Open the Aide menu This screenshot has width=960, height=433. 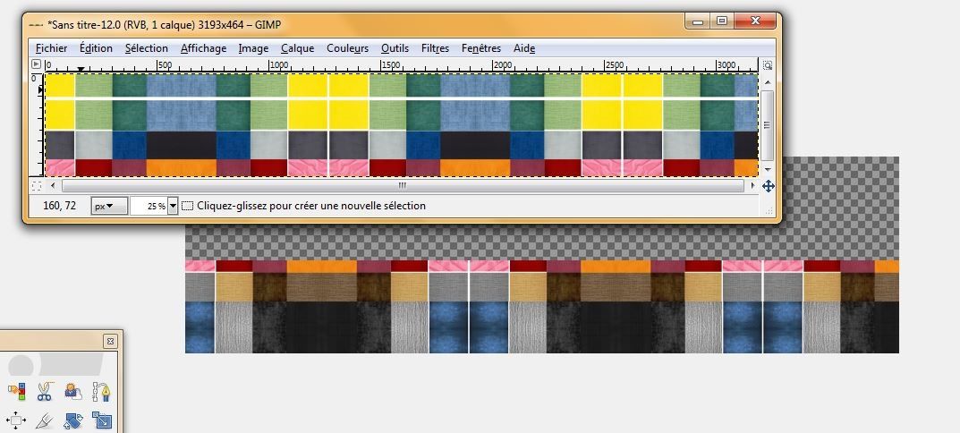524,48
